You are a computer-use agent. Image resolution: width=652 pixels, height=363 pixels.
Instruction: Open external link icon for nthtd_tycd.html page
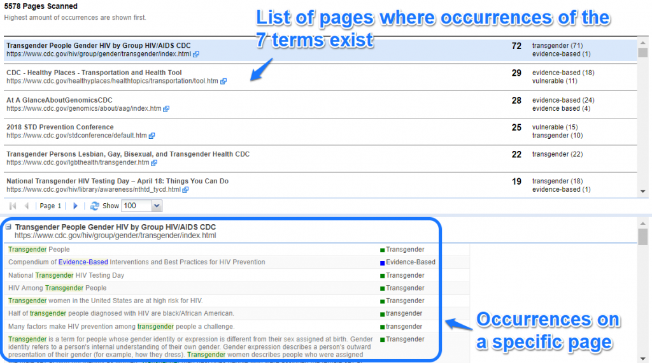click(186, 190)
